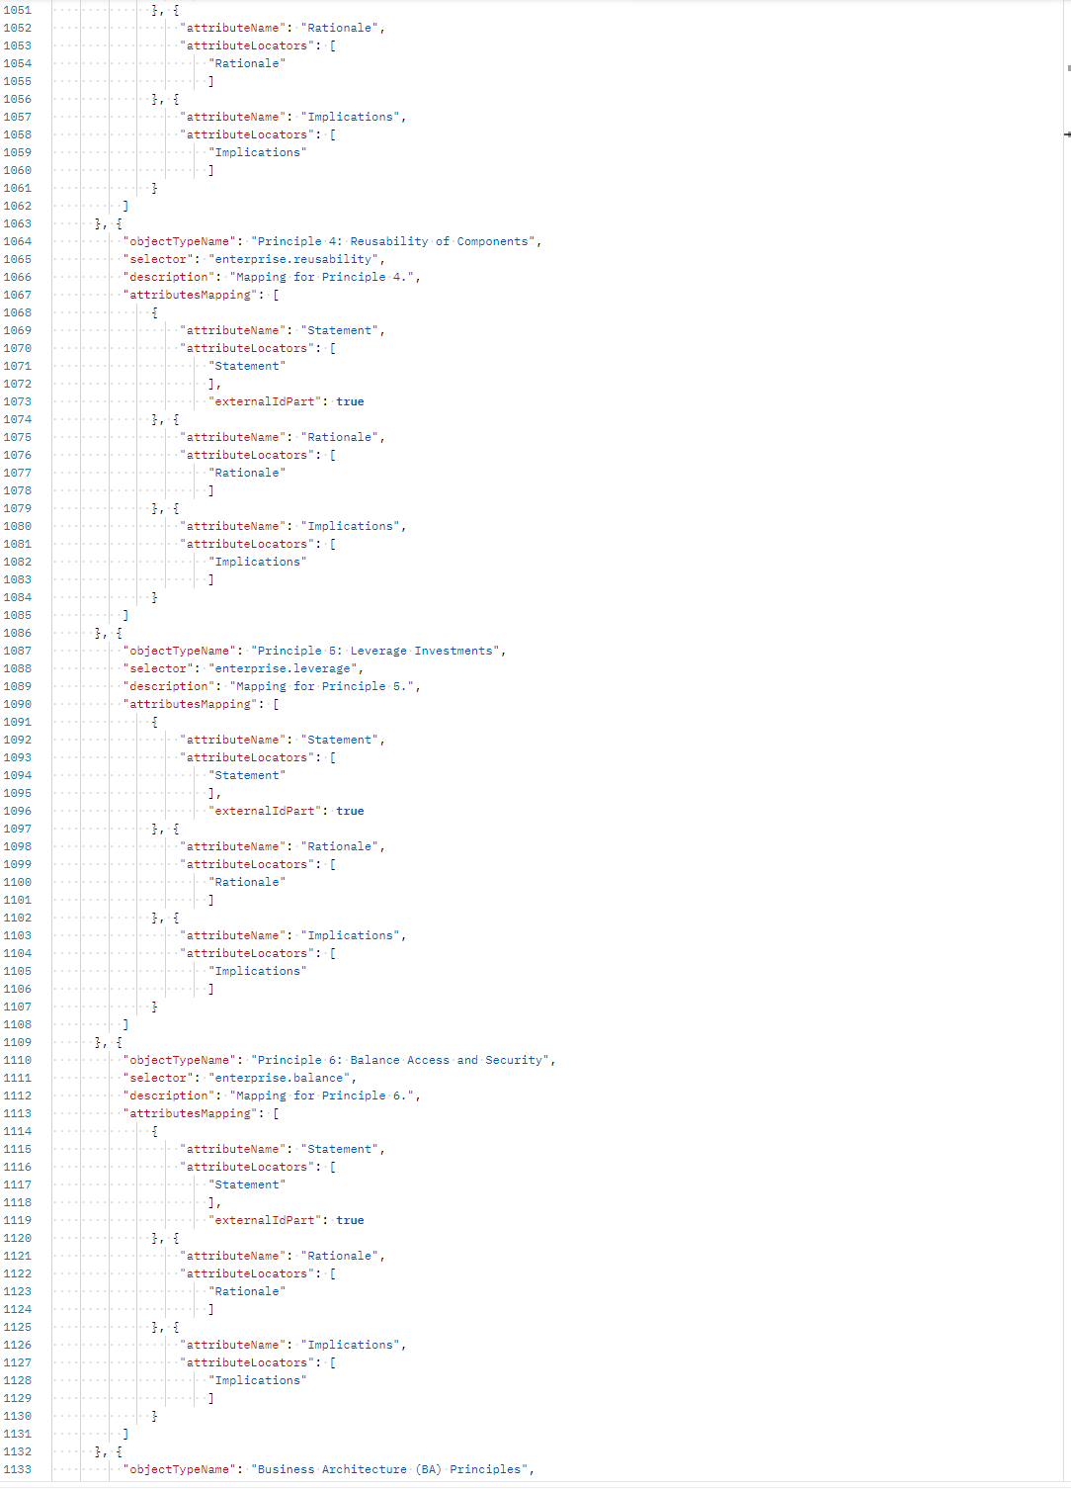Click the "Rationale" locator on line 1077
Screen dimensions: 1071x1490
[x=247, y=473]
